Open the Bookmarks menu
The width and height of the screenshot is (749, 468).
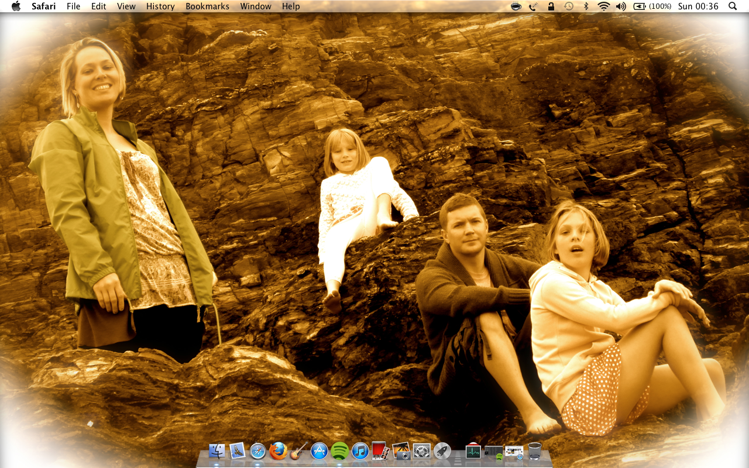208,6
